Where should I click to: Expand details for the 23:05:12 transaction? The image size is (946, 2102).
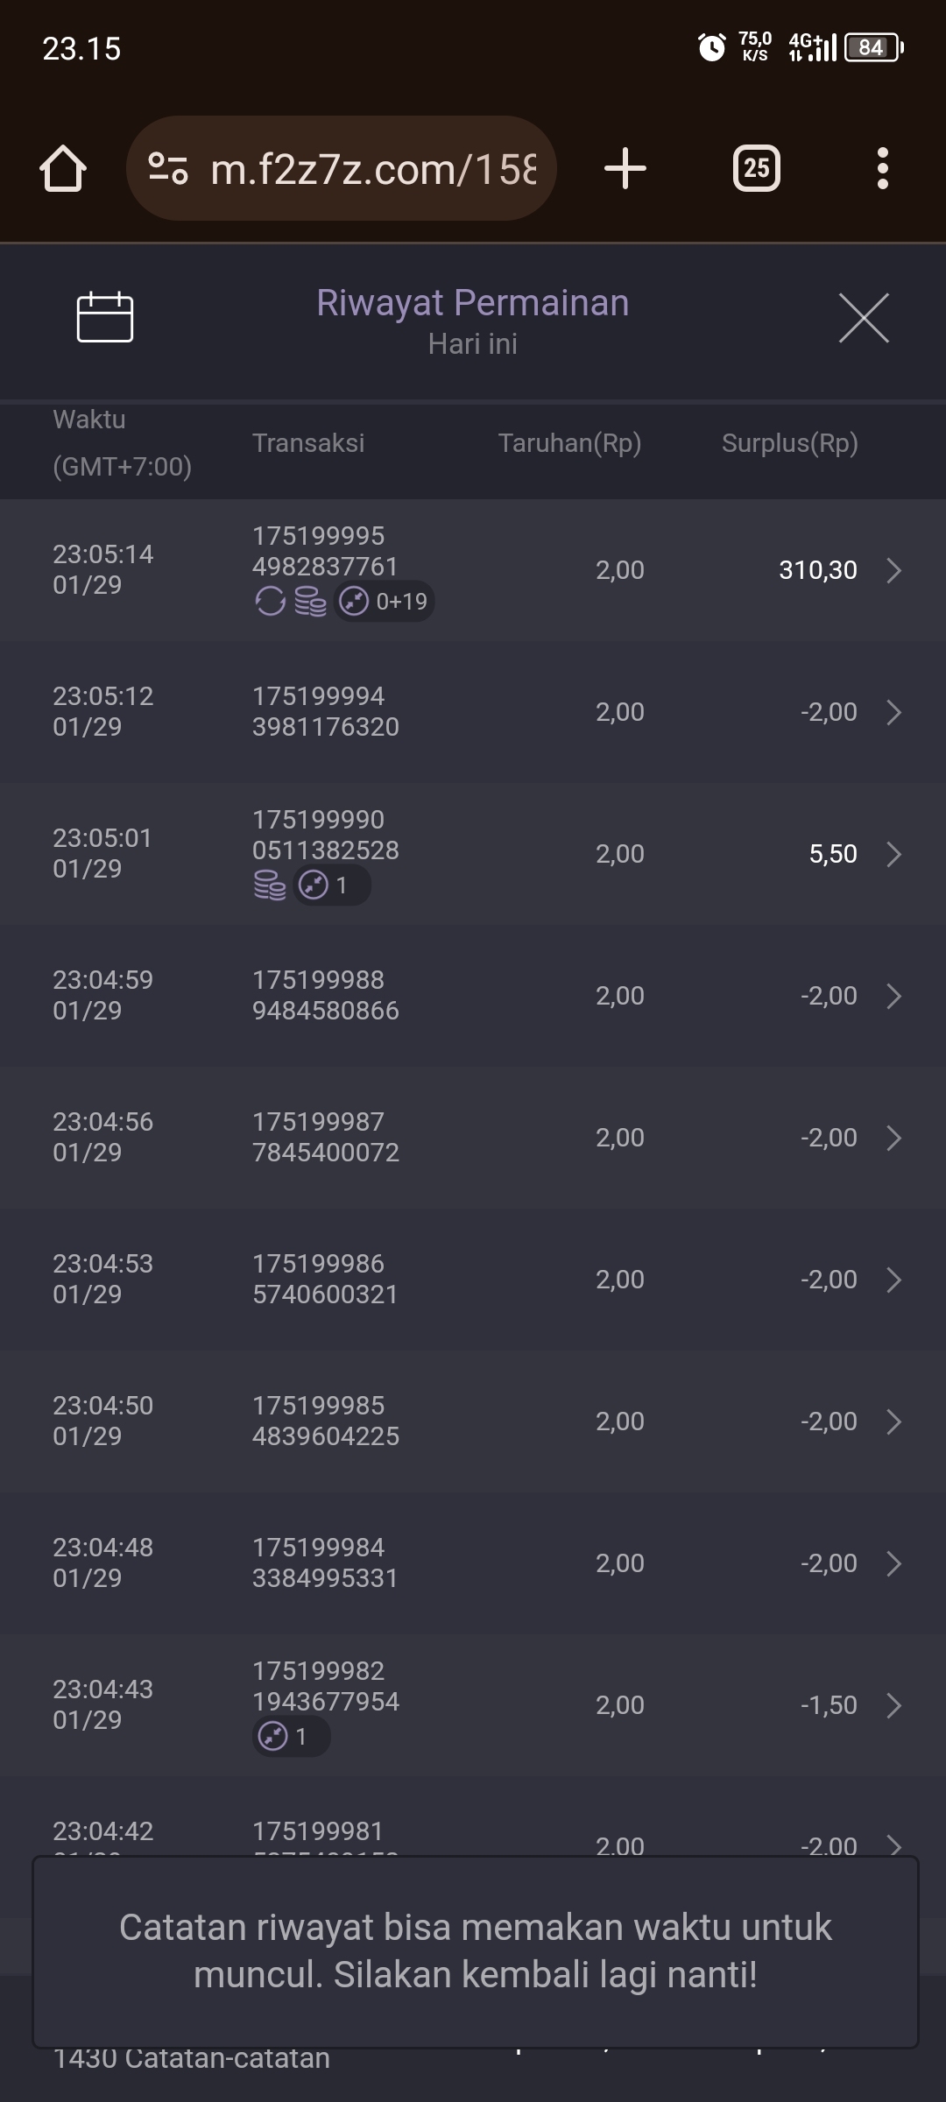pos(893,713)
